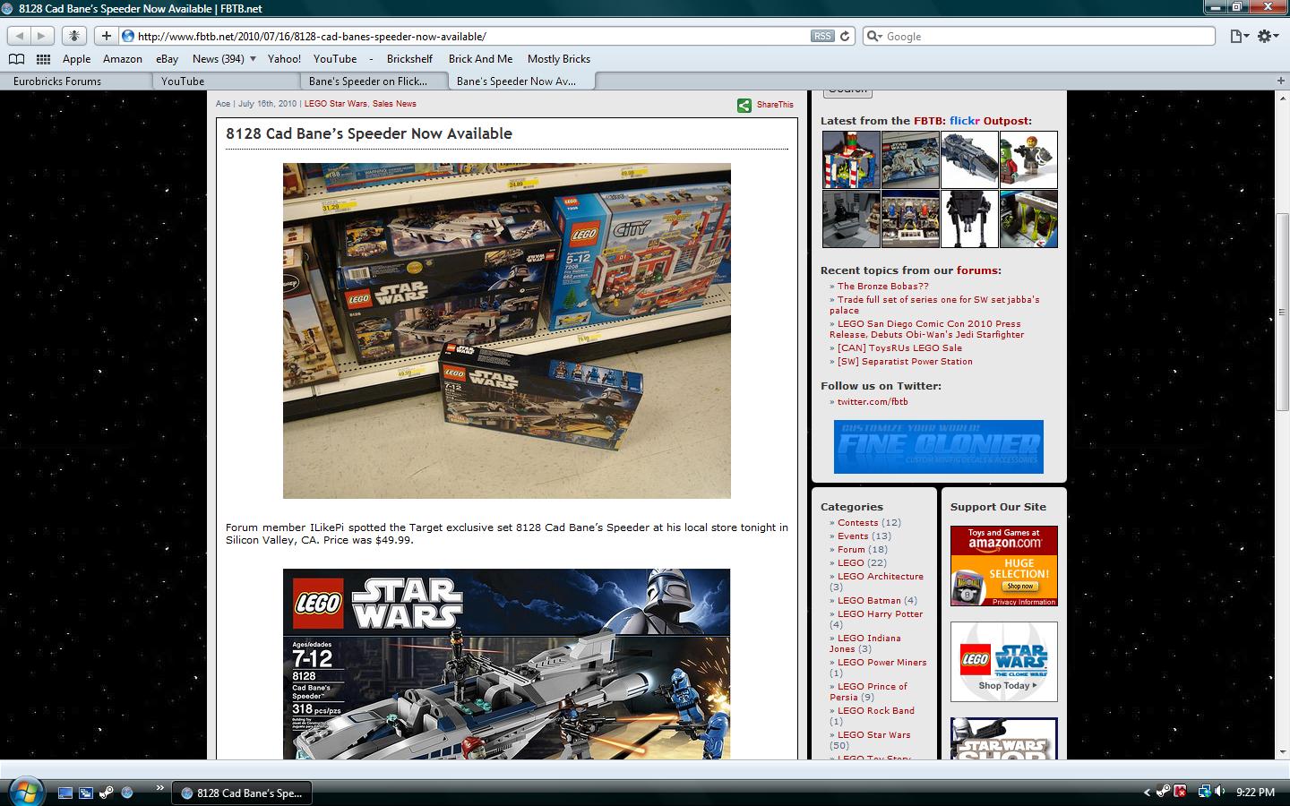Show hidden system tray icons
This screenshot has width=1290, height=806.
1147,793
